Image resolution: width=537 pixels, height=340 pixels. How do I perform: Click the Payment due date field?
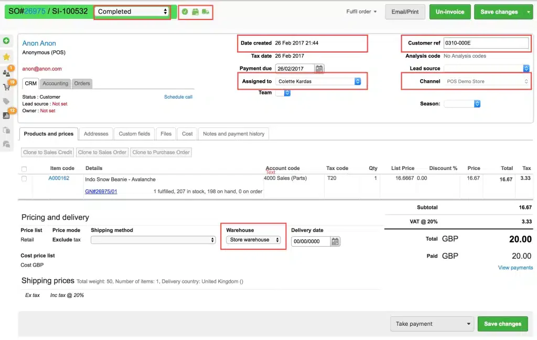pyautogui.click(x=295, y=69)
